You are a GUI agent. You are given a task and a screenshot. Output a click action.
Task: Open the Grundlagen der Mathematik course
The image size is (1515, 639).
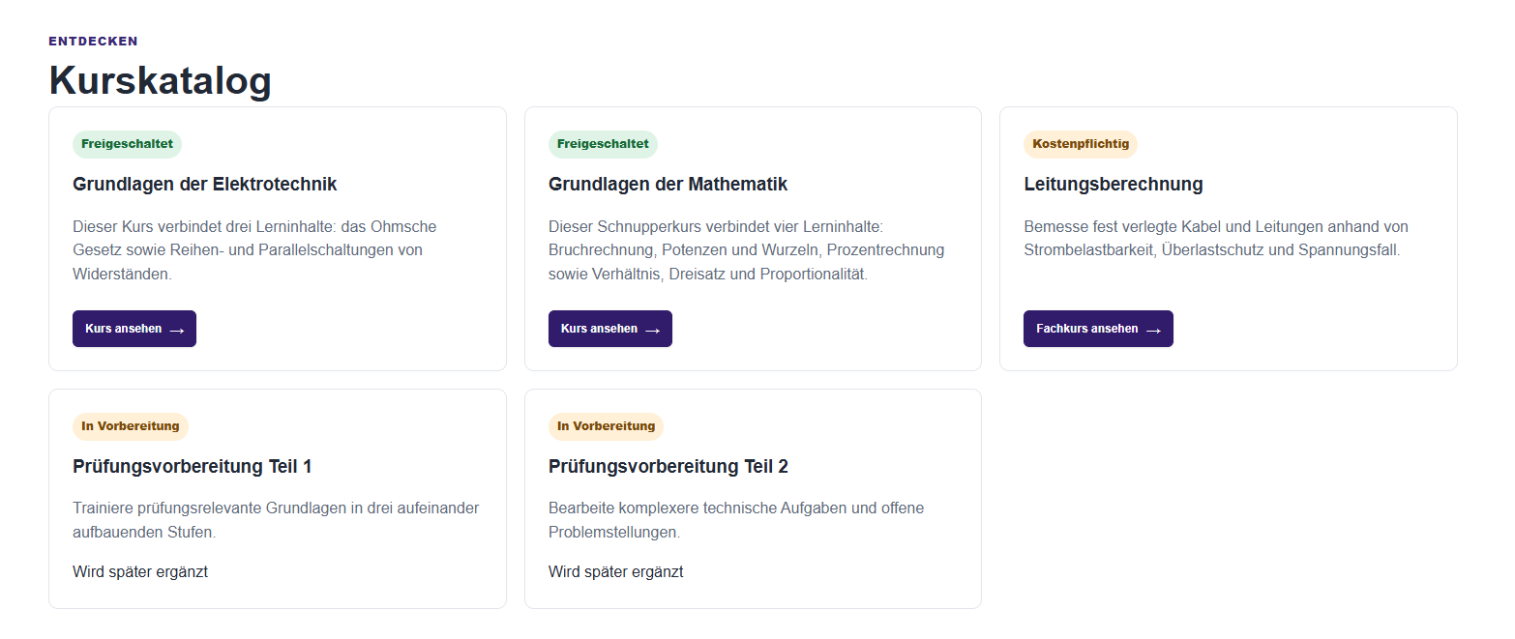point(610,329)
